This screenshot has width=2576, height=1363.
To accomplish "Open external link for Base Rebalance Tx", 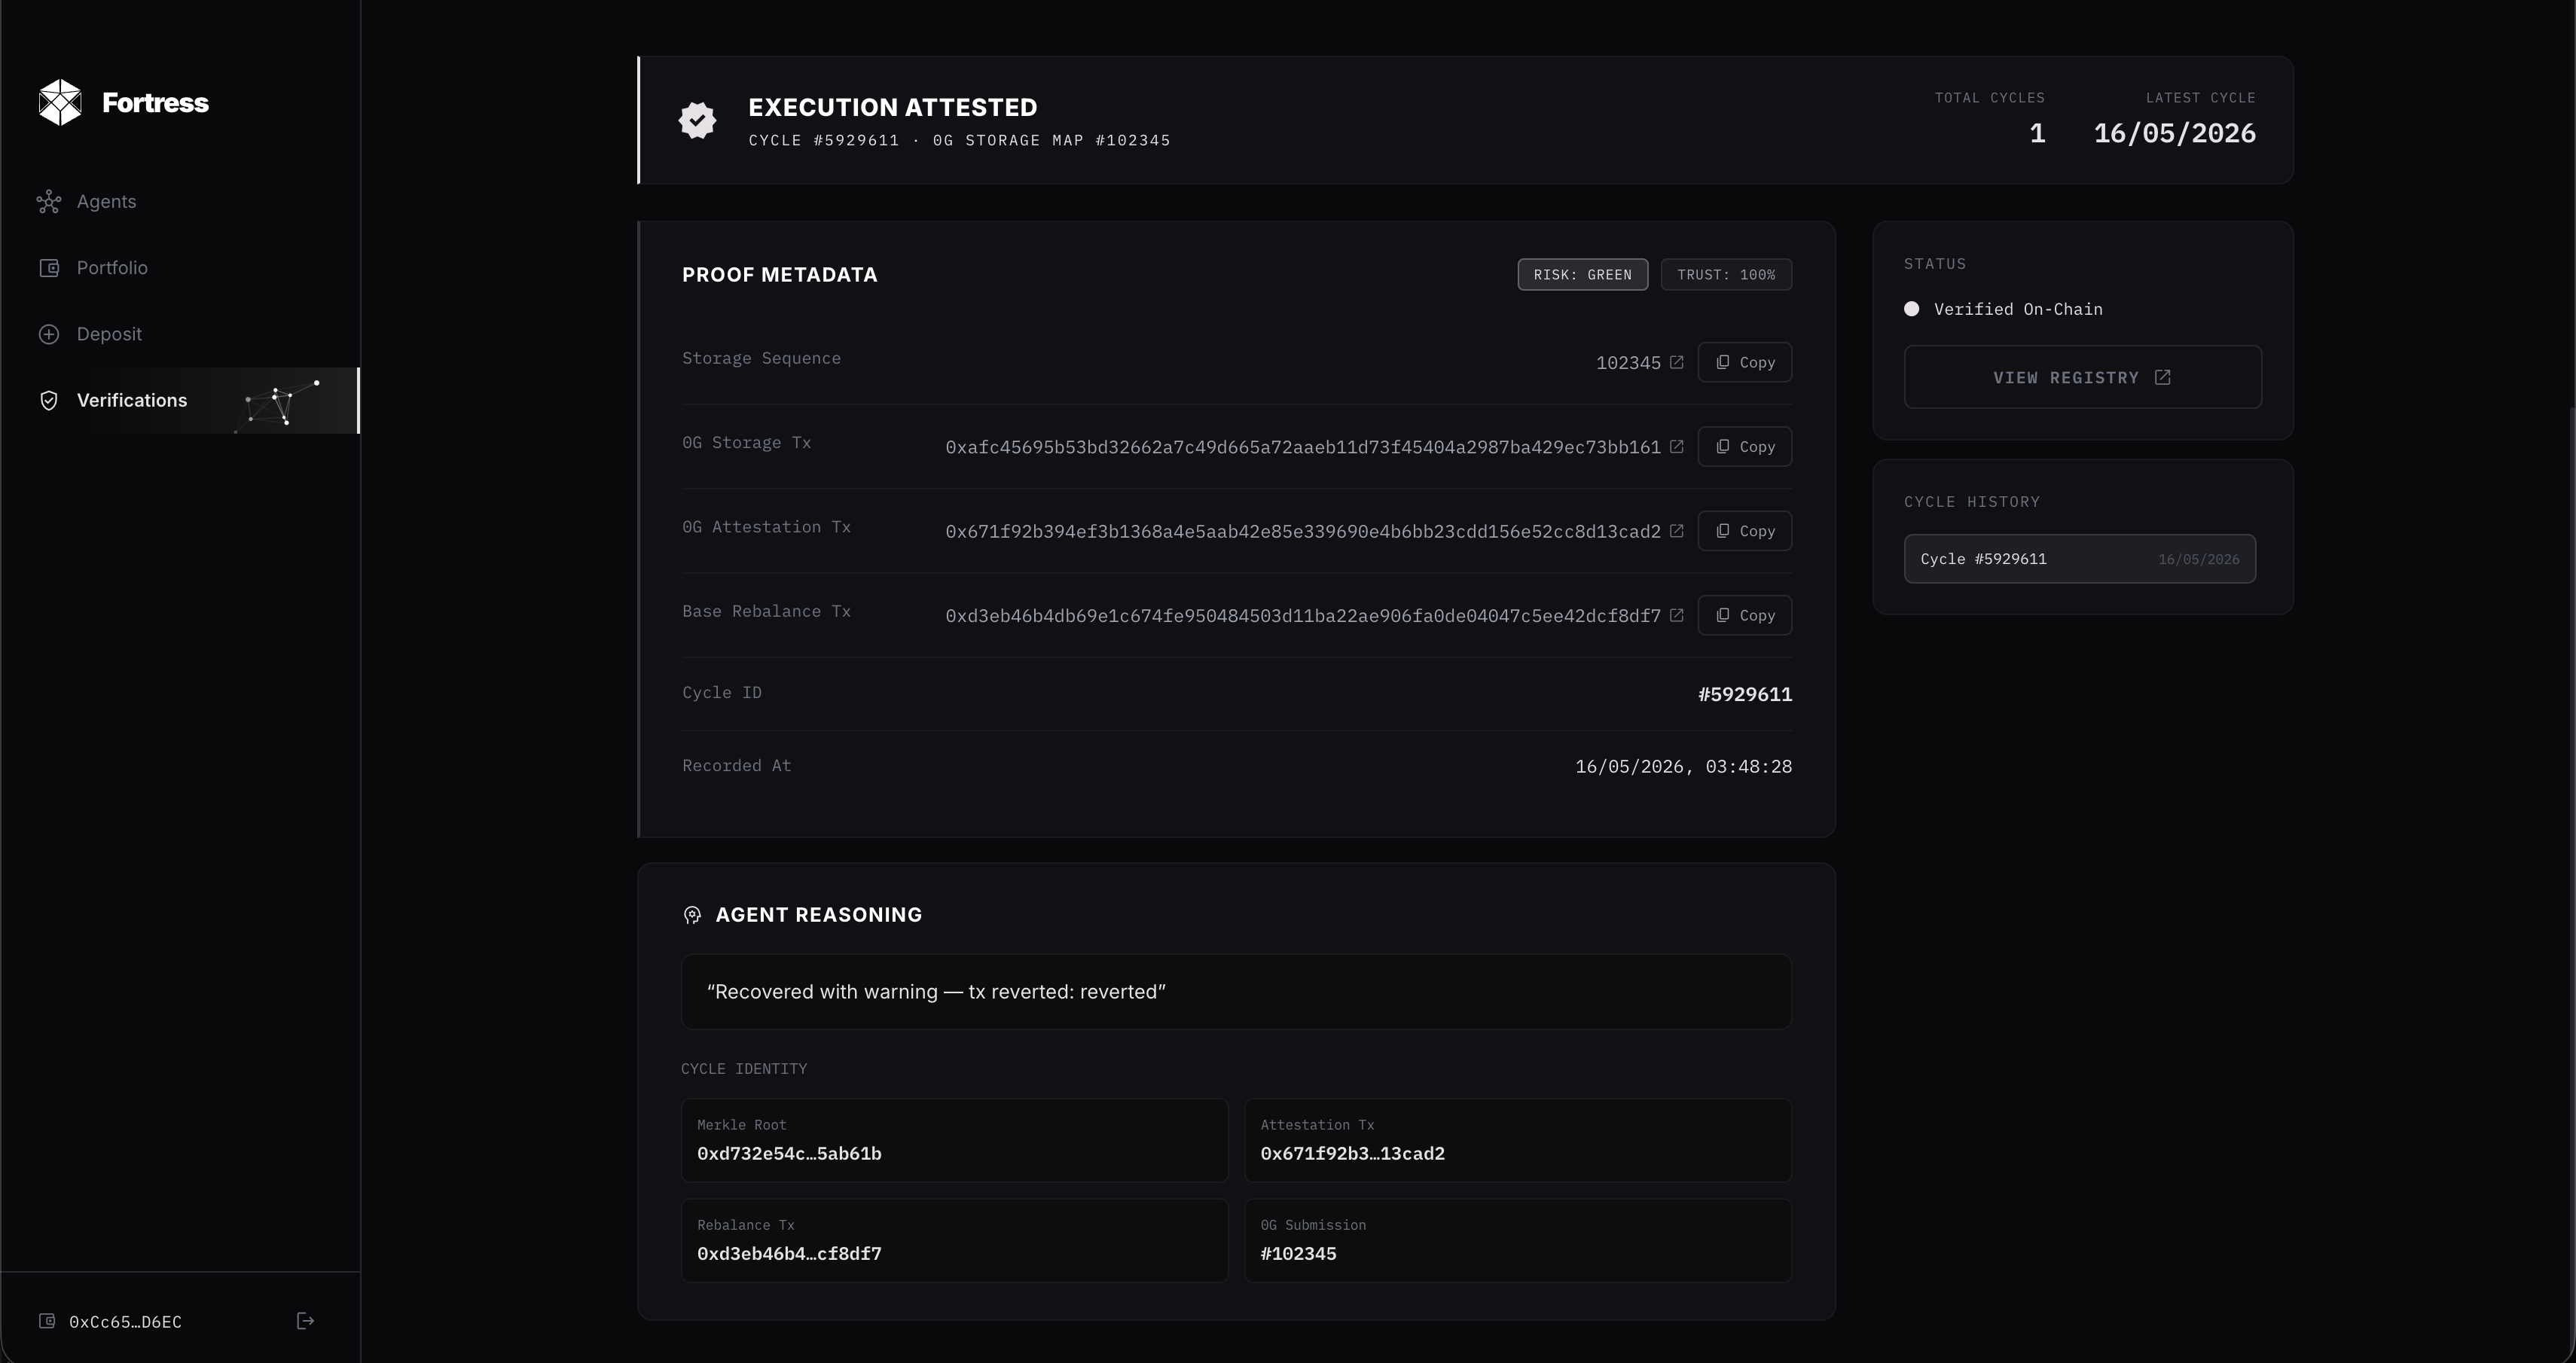I will point(1677,615).
